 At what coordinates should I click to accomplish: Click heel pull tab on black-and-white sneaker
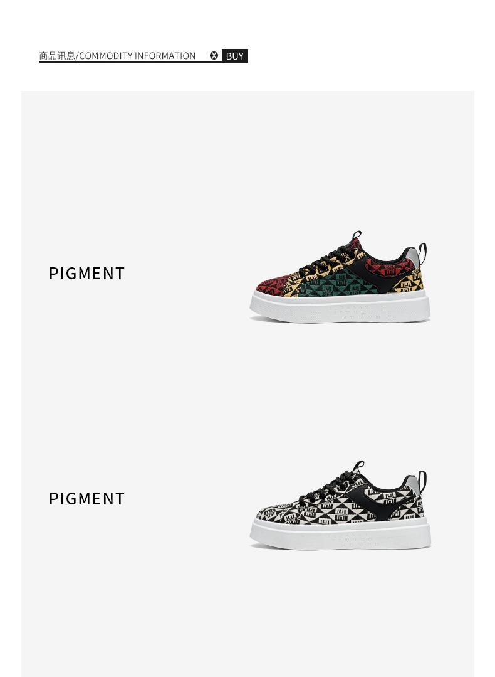coord(422,481)
